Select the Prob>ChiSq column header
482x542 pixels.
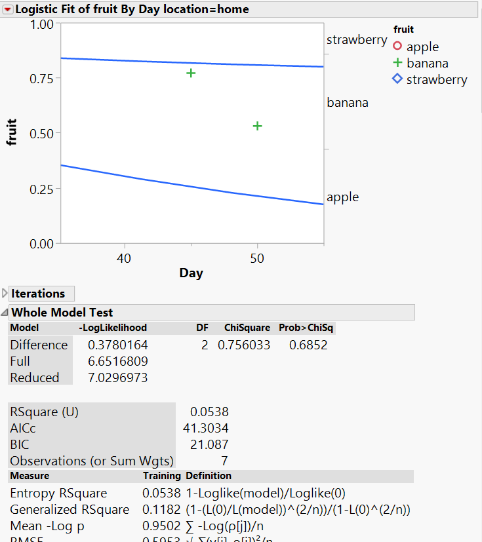coord(306,328)
